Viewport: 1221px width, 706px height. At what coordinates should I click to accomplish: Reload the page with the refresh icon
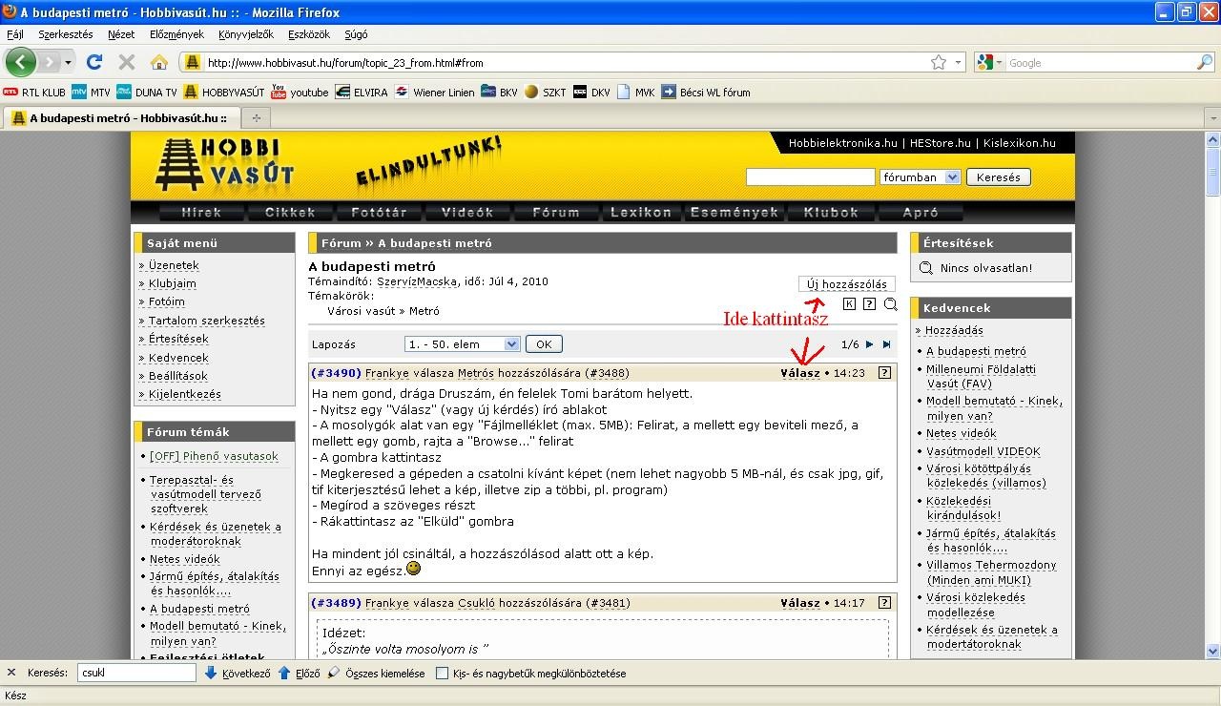(x=93, y=62)
